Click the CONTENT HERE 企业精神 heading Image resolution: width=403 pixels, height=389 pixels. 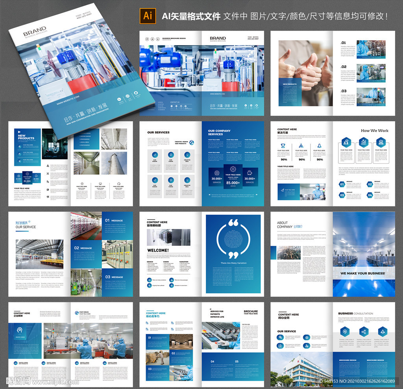pos(22,315)
